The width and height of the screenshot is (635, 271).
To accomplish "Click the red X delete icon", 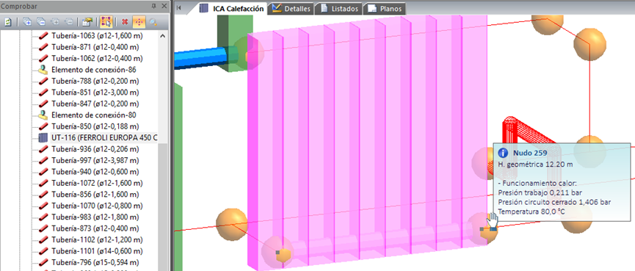I will pos(125,22).
